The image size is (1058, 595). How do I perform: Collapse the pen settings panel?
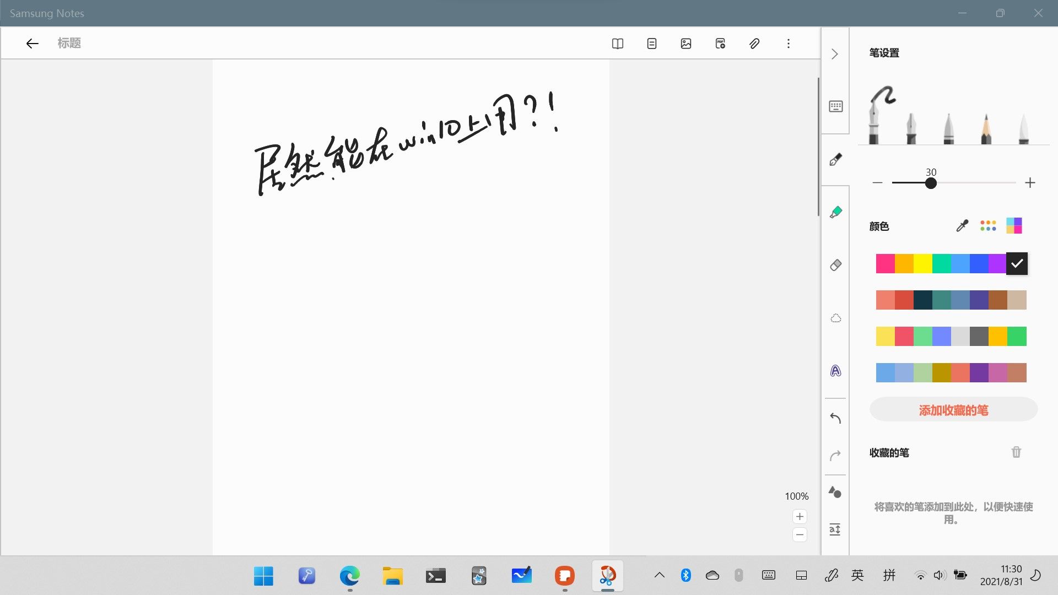pos(835,54)
